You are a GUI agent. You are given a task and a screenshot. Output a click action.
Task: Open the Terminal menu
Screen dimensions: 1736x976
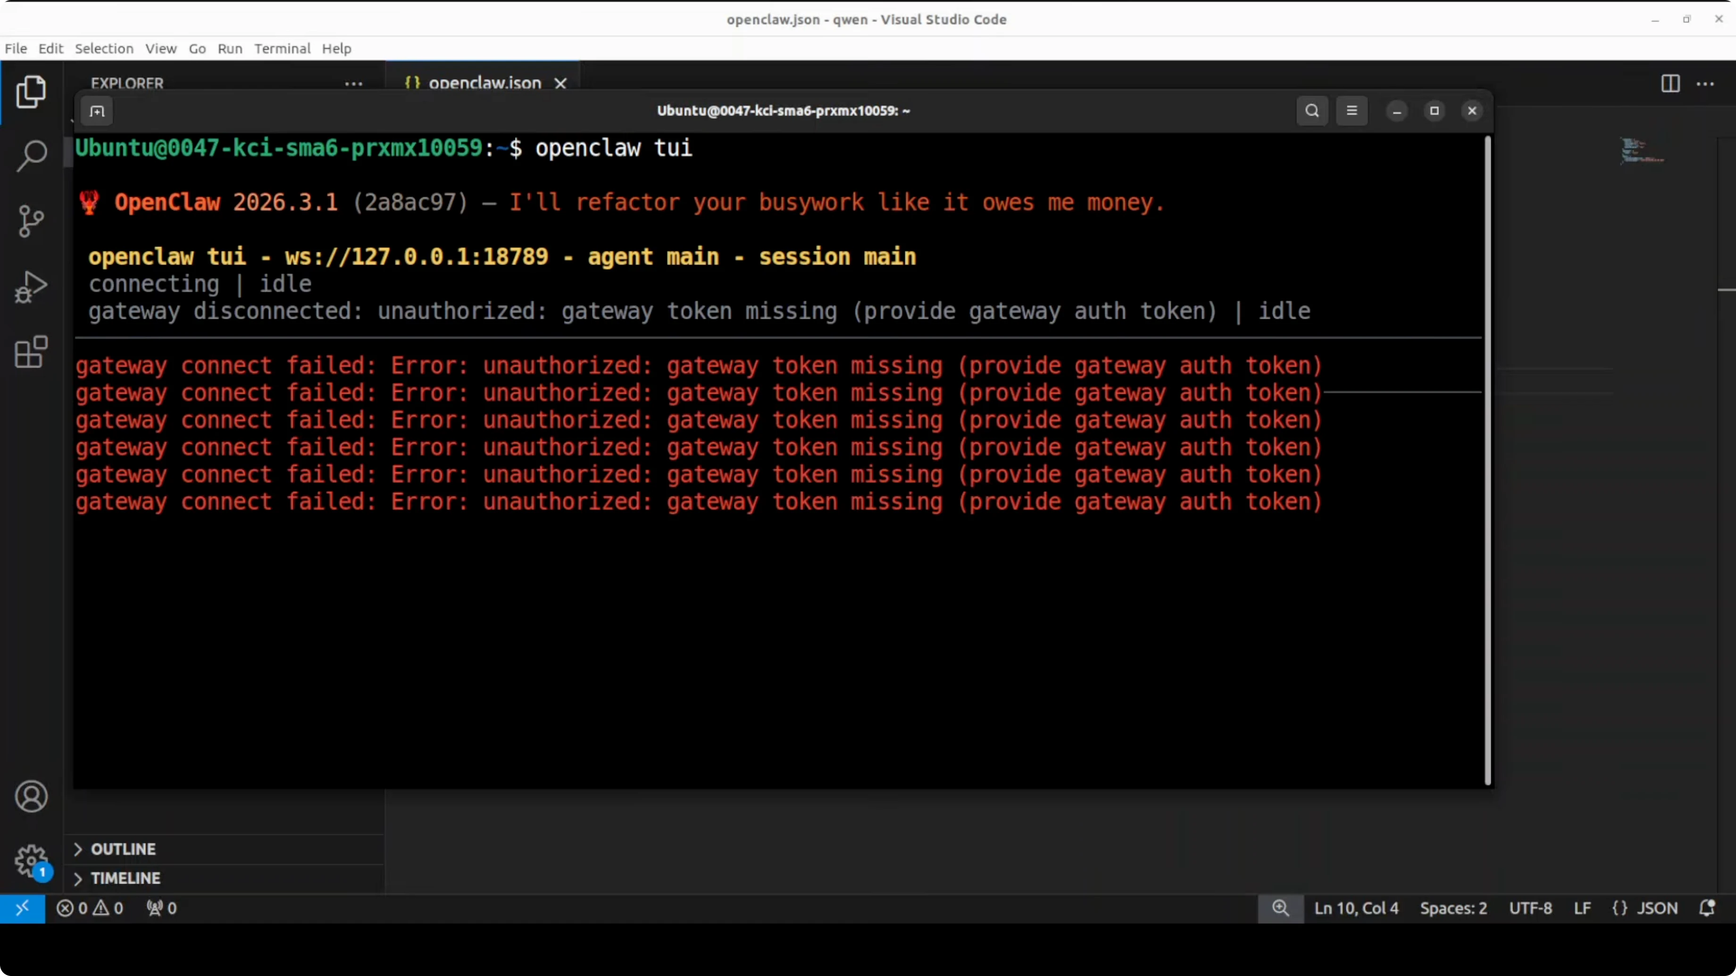(x=282, y=49)
